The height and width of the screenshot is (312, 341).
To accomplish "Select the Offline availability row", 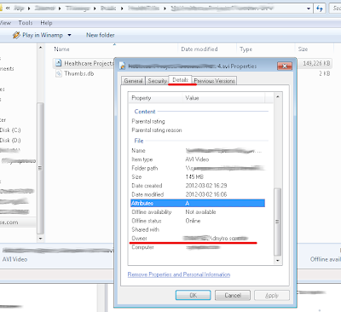I will (198, 212).
